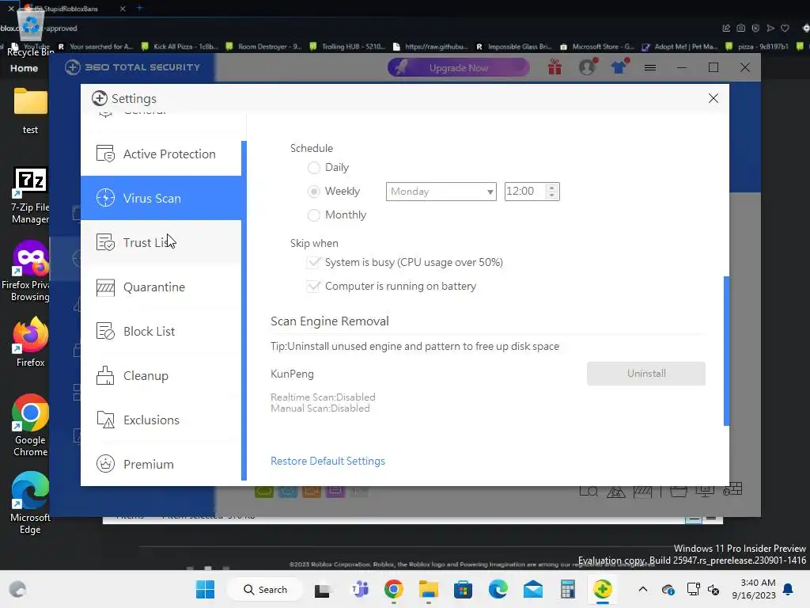Show hidden system tray icons
Image resolution: width=810 pixels, height=608 pixels.
pos(642,589)
